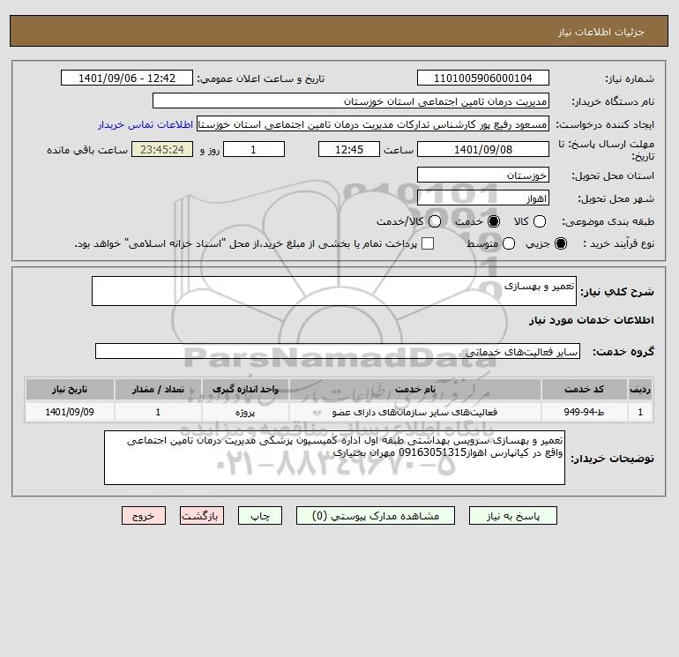Click the بازگشت back button

point(202,516)
